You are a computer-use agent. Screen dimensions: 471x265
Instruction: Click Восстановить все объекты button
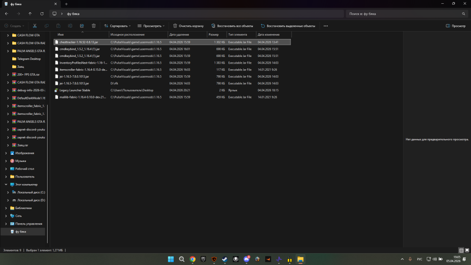click(232, 26)
